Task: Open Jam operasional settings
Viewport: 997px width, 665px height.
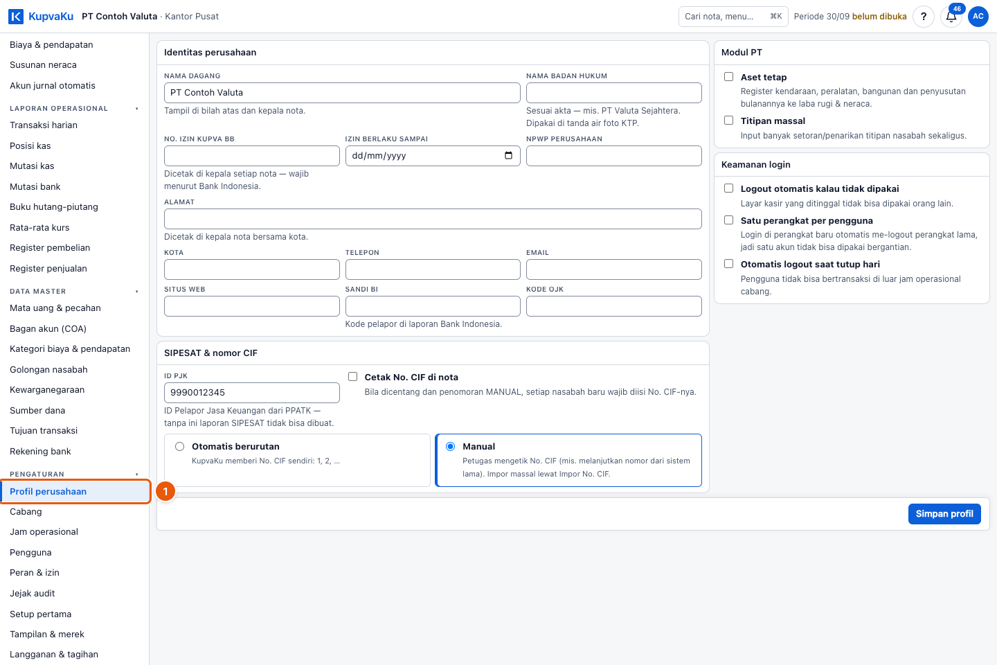Action: click(74, 532)
